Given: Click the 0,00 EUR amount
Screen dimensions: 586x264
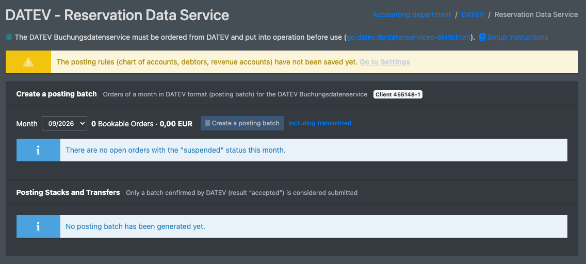Looking at the screenshot, I should coord(176,124).
